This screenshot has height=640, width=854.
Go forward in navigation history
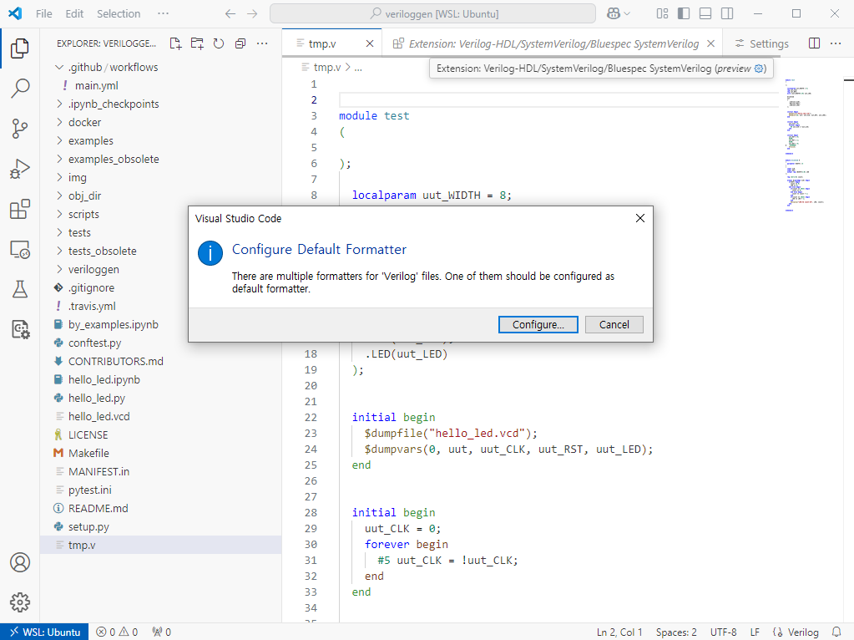coord(252,13)
